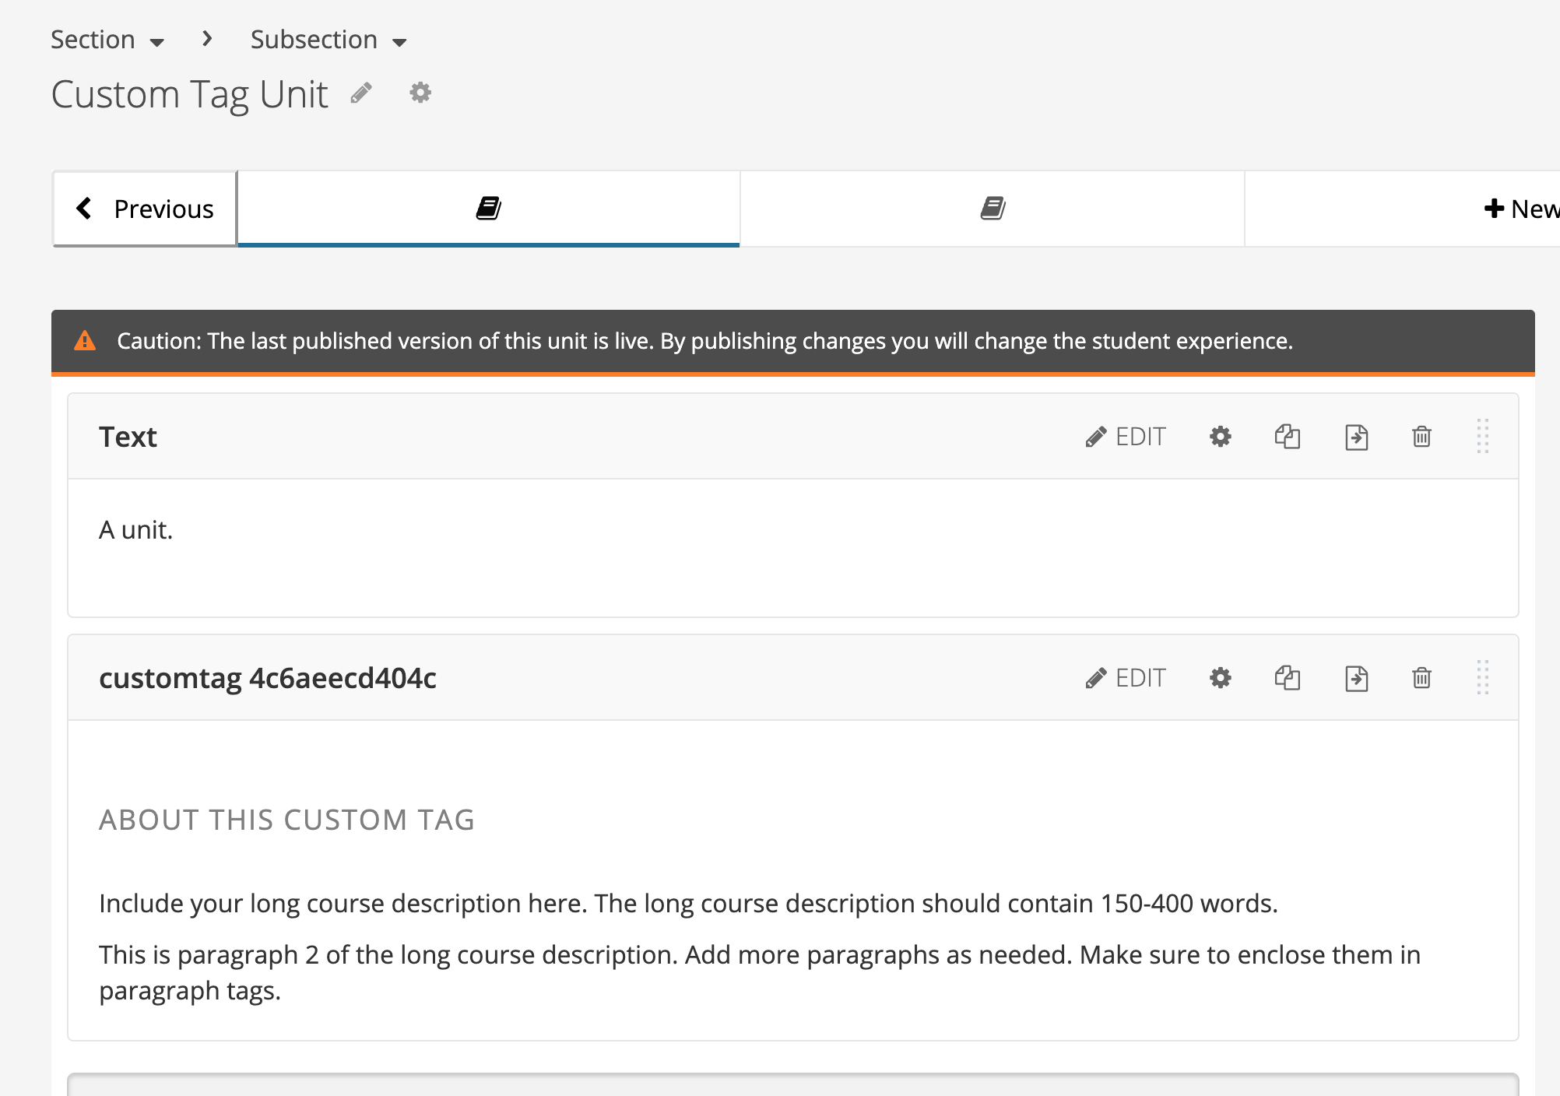Click the pencil icon beside Custom Tag Unit
The image size is (1560, 1096).
point(360,93)
